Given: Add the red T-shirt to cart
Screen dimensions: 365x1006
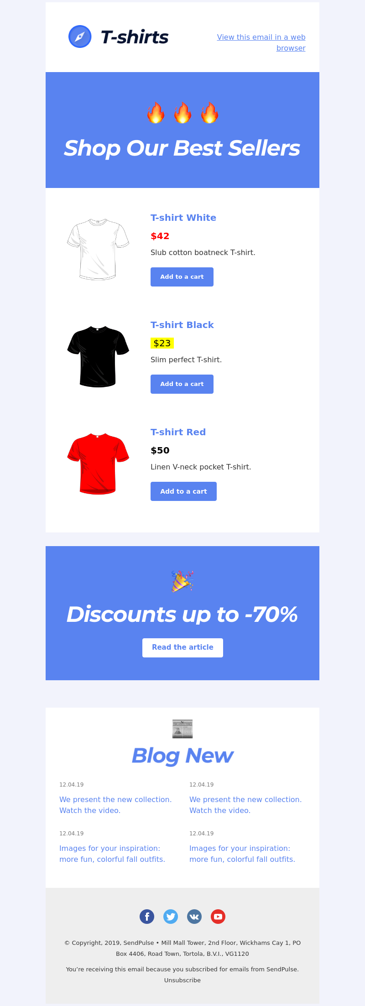Looking at the screenshot, I should [183, 491].
